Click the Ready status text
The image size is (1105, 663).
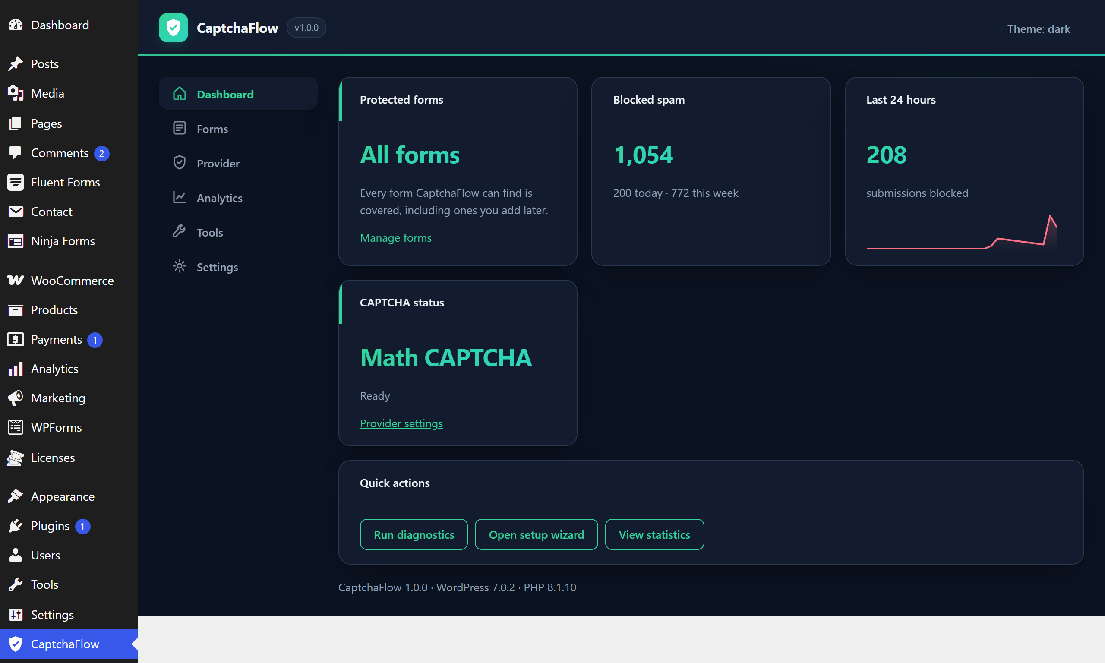[375, 396]
